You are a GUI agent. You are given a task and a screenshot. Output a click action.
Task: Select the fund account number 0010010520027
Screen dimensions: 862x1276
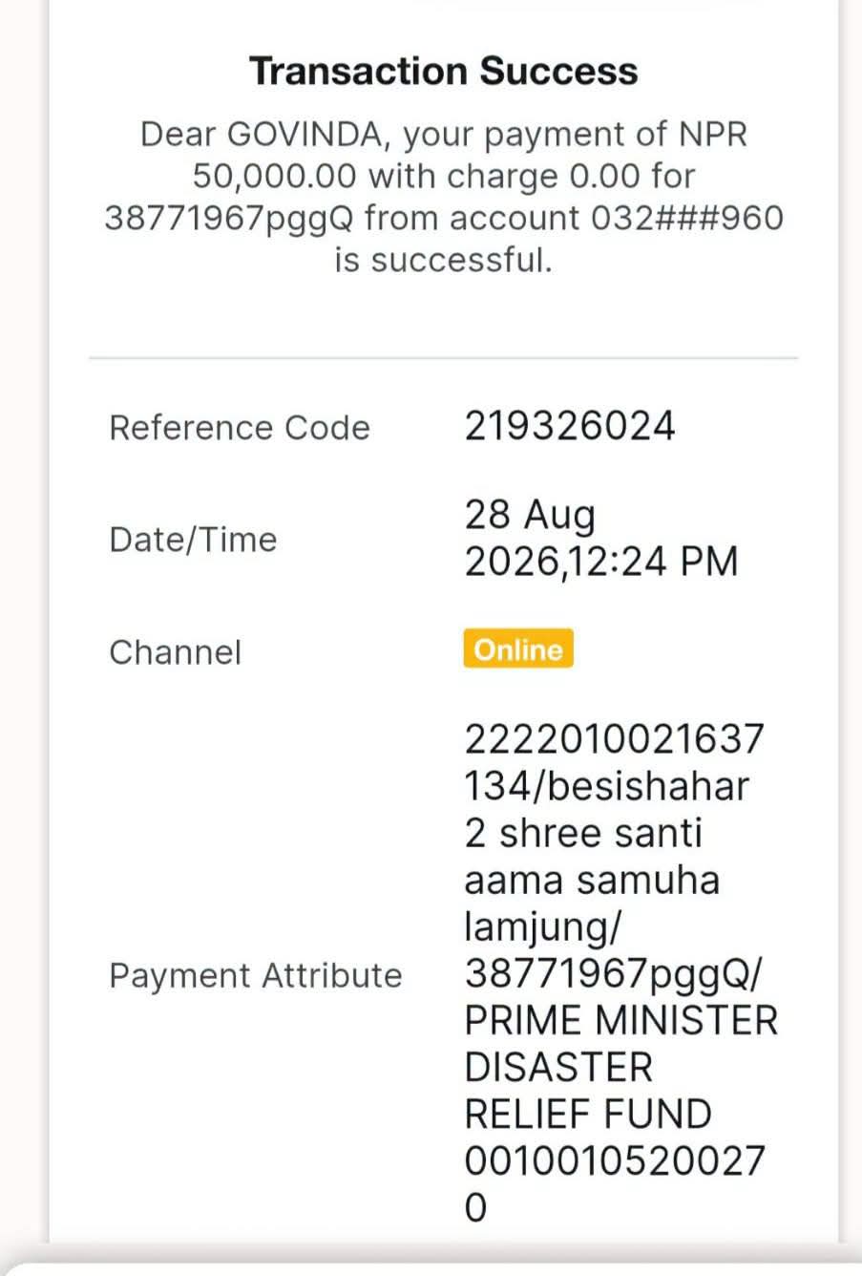coord(615,1160)
